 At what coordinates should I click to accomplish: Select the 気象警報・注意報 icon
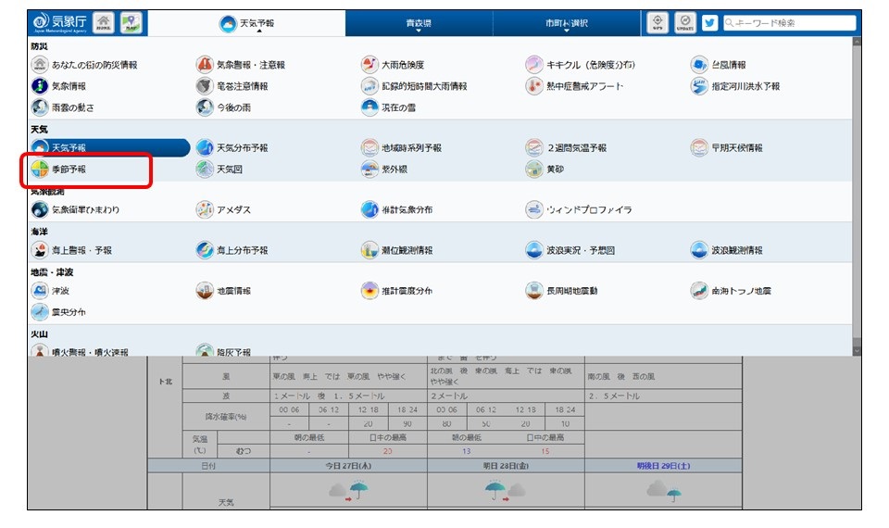[x=204, y=65]
